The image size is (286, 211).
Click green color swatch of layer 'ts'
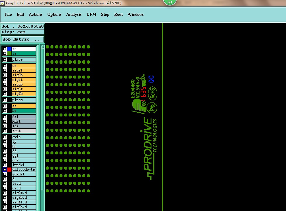(9, 53)
